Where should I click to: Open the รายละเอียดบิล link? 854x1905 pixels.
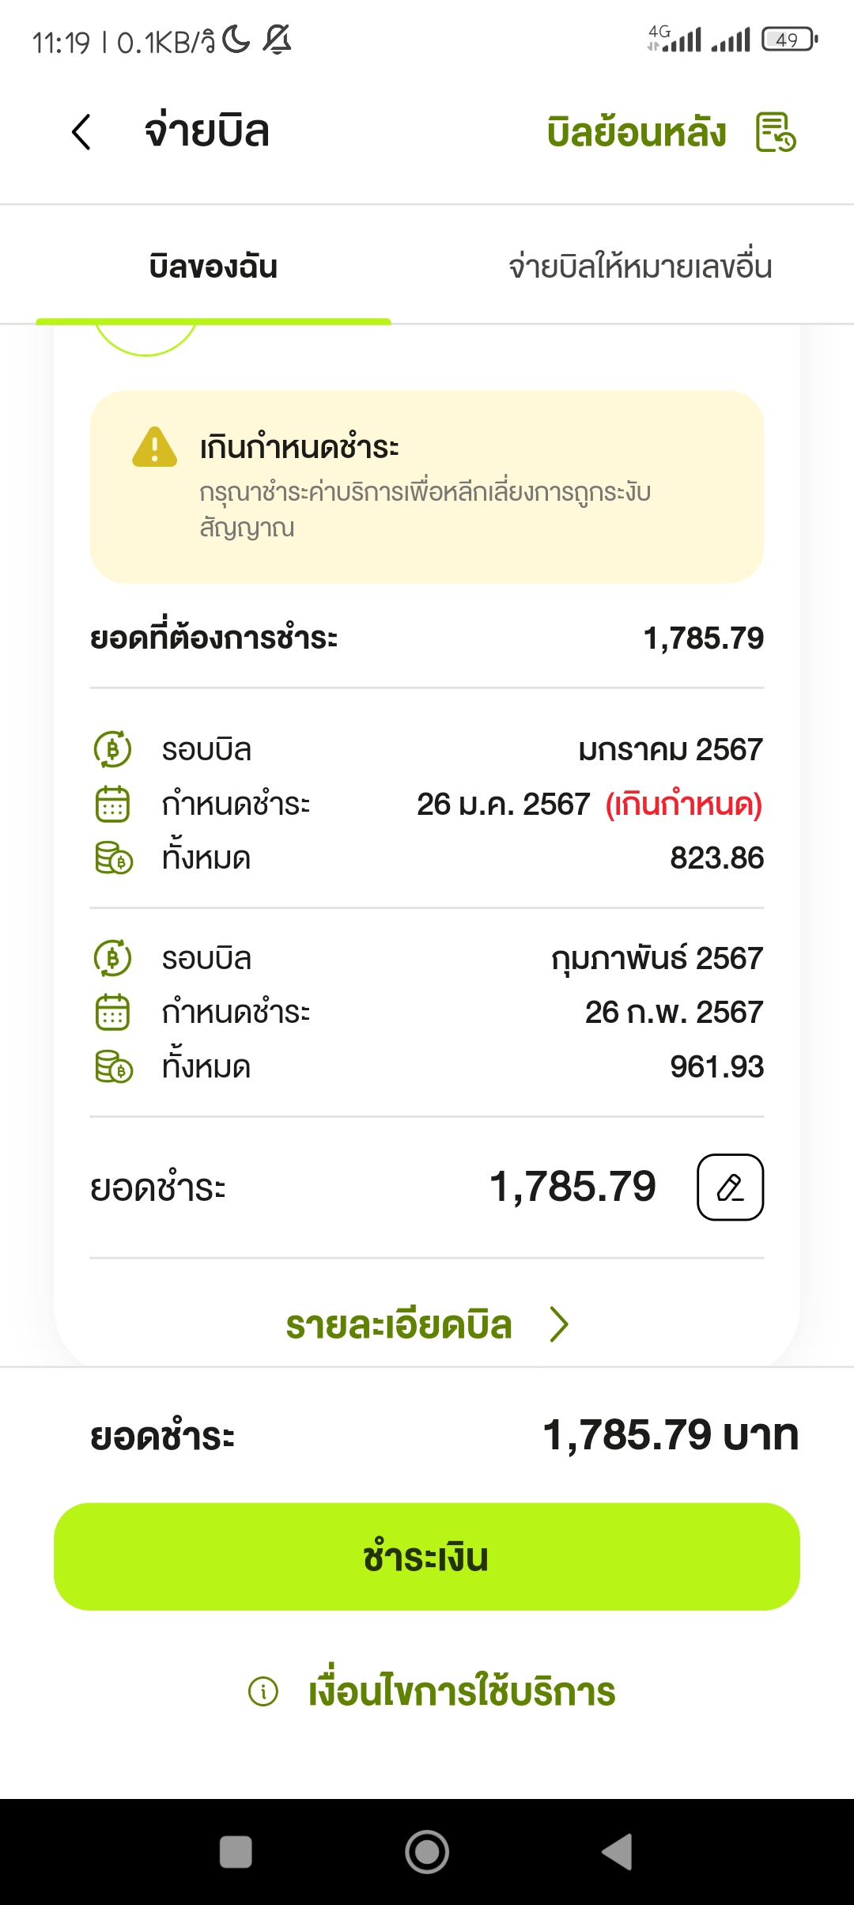point(399,1325)
